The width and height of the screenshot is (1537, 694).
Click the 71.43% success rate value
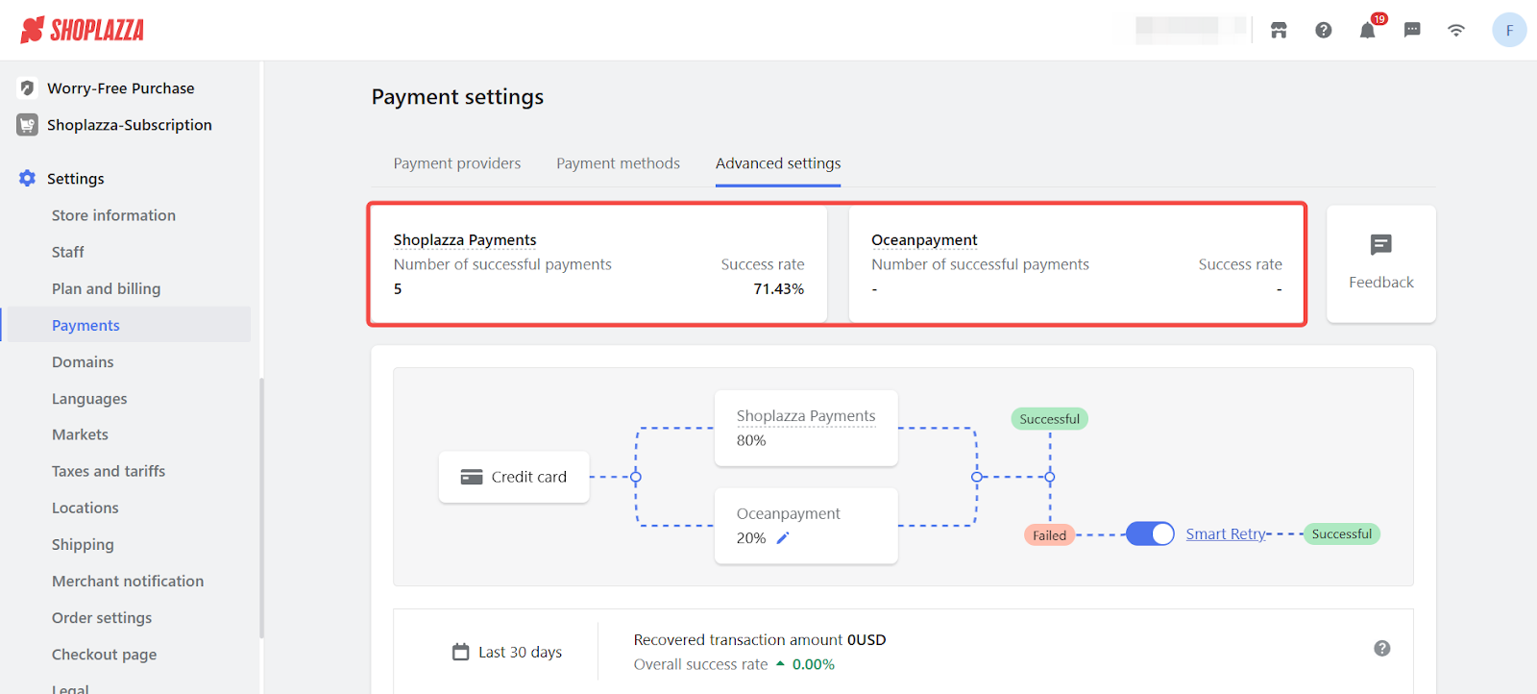point(779,288)
